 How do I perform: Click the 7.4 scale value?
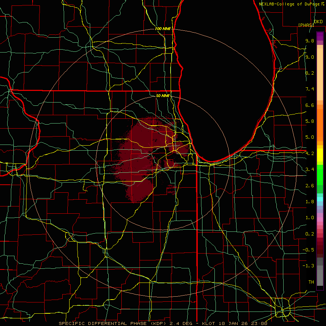click(x=310, y=89)
